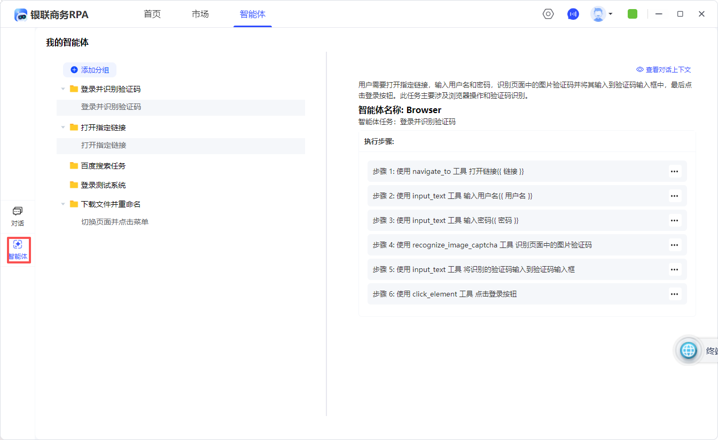Screen dimensions: 718x440
Task: Switch to the 市场 tab
Action: (200, 14)
